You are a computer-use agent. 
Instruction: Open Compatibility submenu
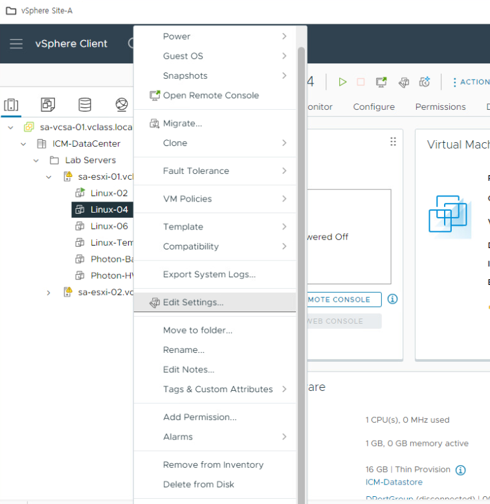[x=215, y=246]
